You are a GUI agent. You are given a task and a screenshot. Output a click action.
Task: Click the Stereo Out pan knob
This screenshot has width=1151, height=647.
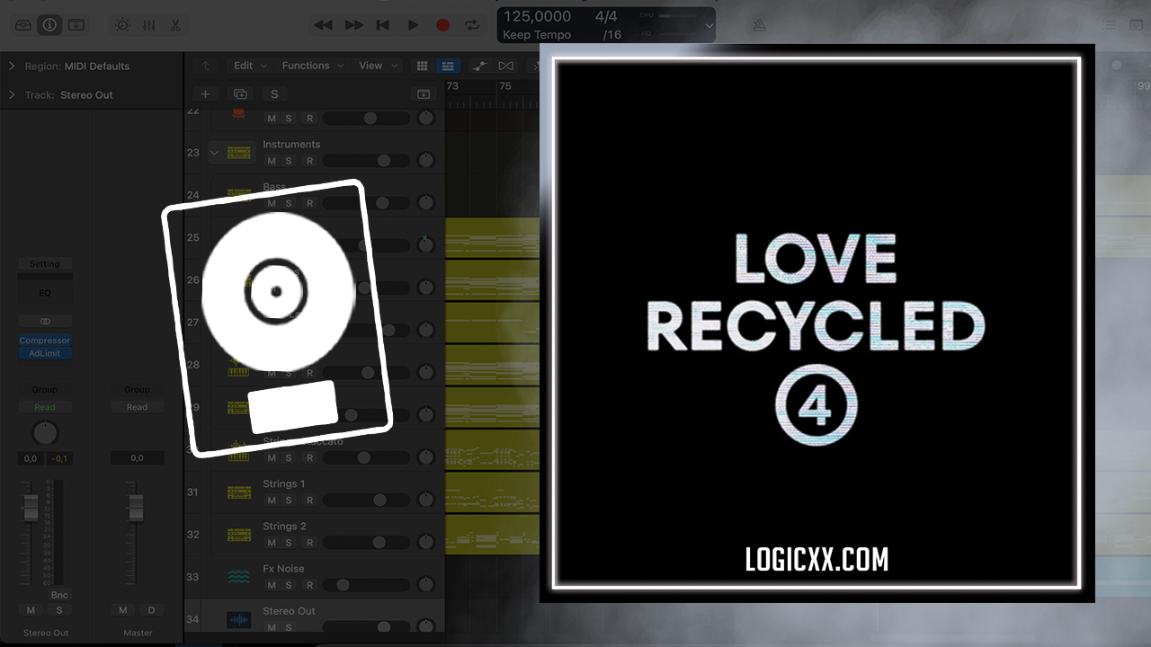[x=45, y=434]
